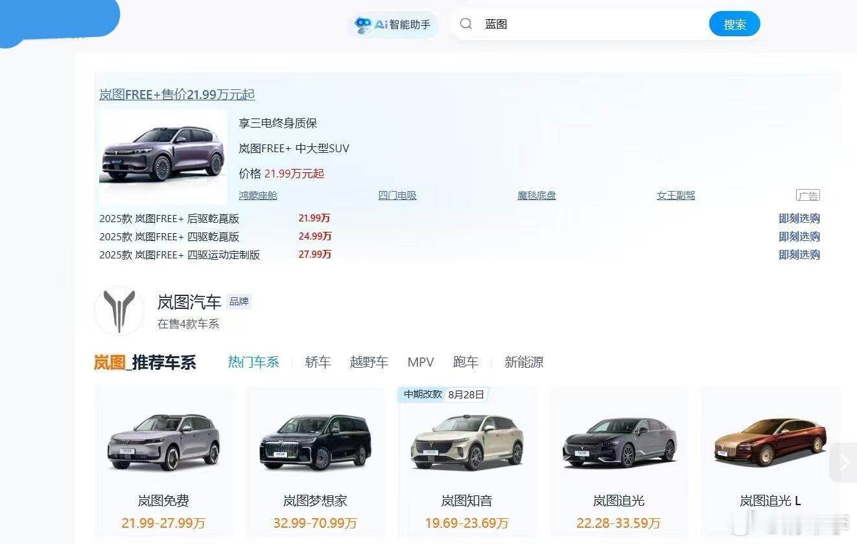Screen dimensions: 857x544
Task: Click the 32.99-70.99万 price
Action: (315, 523)
